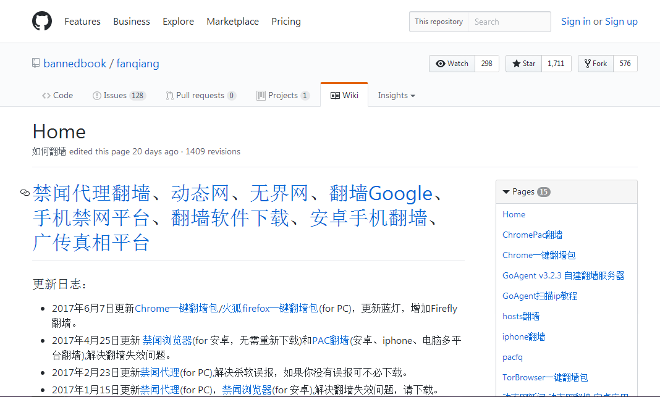Click Chrome一键翻墙包 link in June update
This screenshot has height=397, width=660.
pos(176,308)
